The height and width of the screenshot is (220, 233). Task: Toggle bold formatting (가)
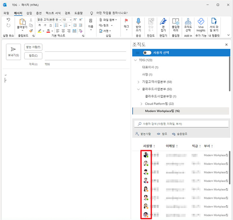[40, 25]
